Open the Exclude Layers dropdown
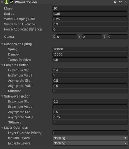The width and height of the screenshot is (129, 149). point(90,143)
